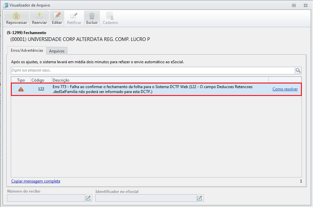The height and width of the screenshot is (207, 313).
Task: Click Copiar mensagem completa link
Action: (x=36, y=181)
